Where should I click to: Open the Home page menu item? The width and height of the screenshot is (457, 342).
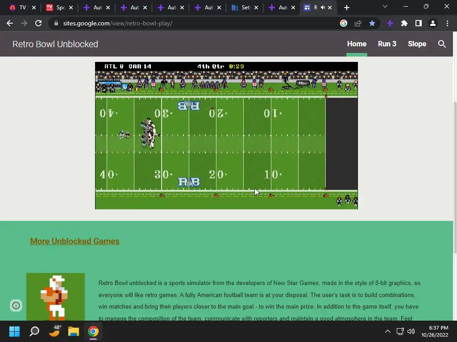[x=357, y=44]
